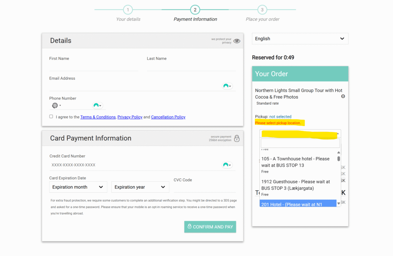Open the globe country code selector
This screenshot has height=256, width=393.
coord(56,105)
